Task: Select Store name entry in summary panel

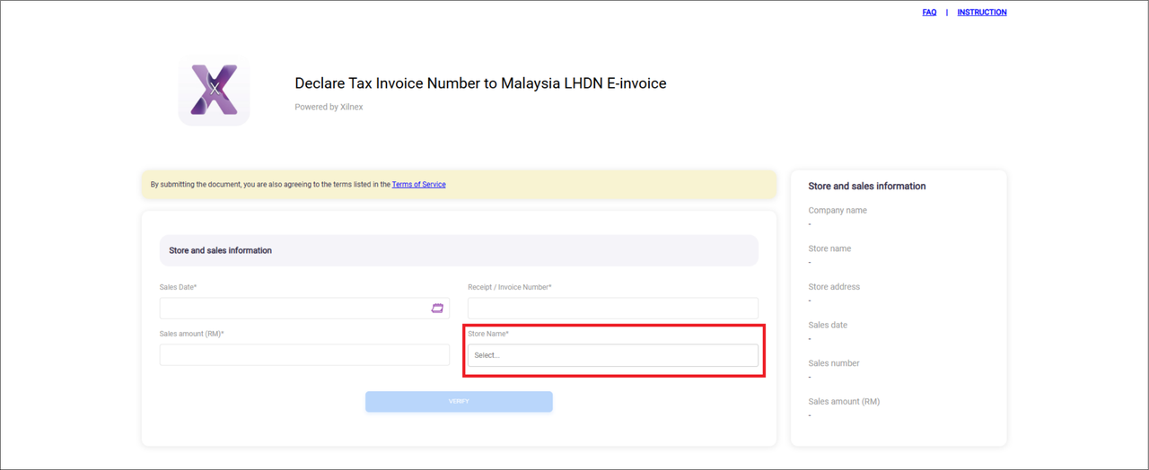Action: (x=829, y=248)
